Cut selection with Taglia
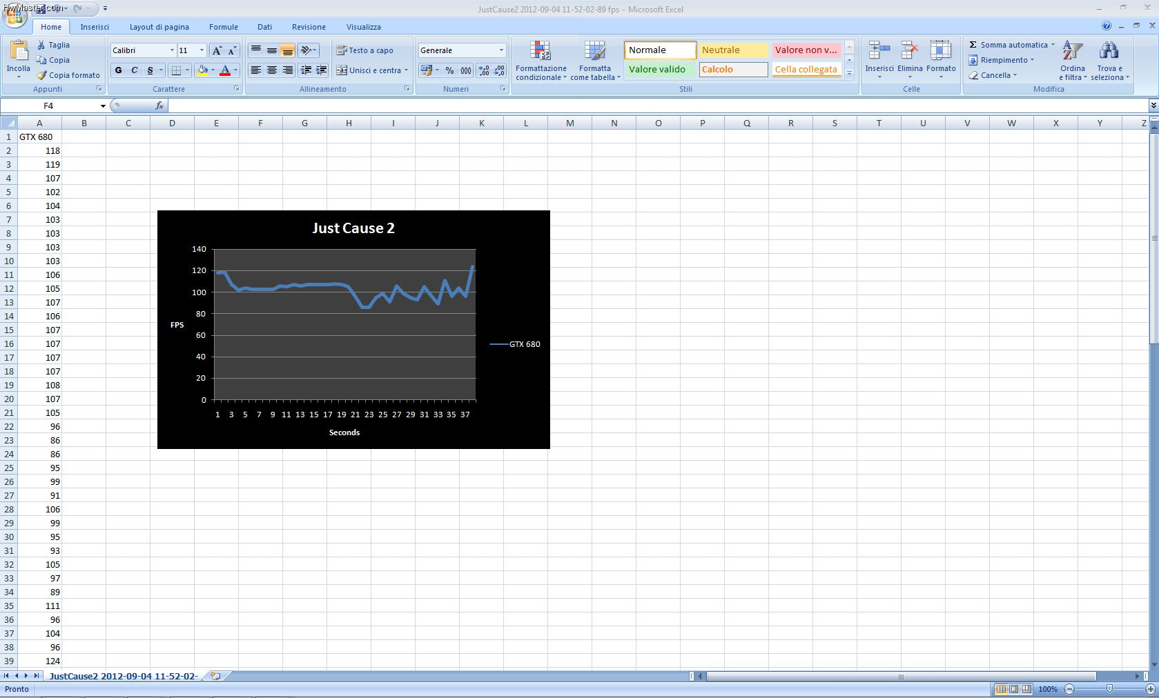The height and width of the screenshot is (698, 1159). point(53,45)
